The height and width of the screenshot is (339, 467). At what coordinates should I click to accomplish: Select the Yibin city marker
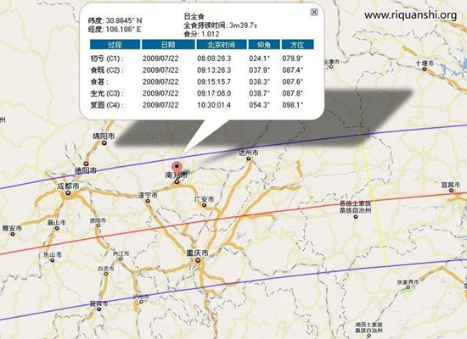[x=99, y=309]
